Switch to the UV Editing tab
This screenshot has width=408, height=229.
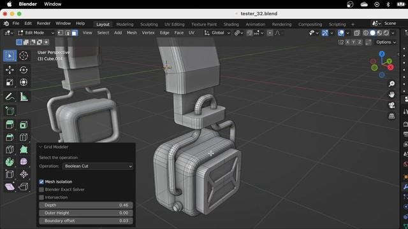174,24
